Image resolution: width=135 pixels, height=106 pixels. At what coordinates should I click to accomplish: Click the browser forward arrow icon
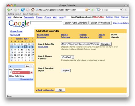click(16, 10)
